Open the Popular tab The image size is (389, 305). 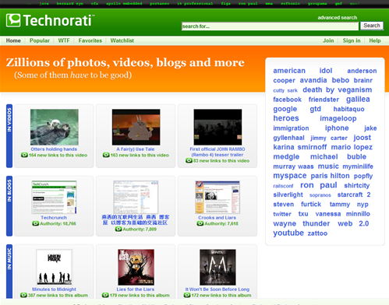click(x=40, y=40)
